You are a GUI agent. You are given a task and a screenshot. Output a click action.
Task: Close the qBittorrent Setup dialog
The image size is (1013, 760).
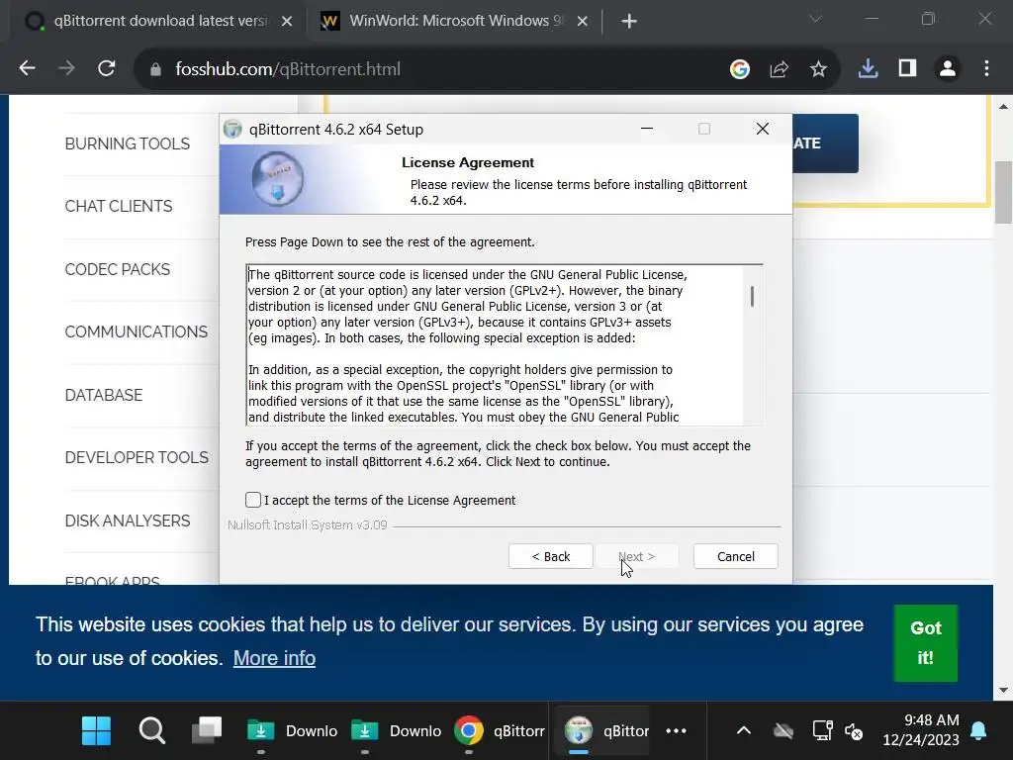tap(763, 129)
